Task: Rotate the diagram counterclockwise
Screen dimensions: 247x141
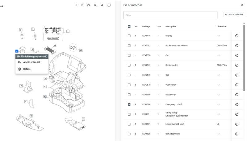Action: point(76,5)
